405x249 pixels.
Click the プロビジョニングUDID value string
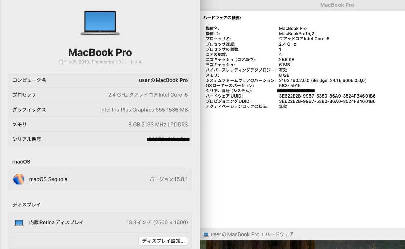327,101
